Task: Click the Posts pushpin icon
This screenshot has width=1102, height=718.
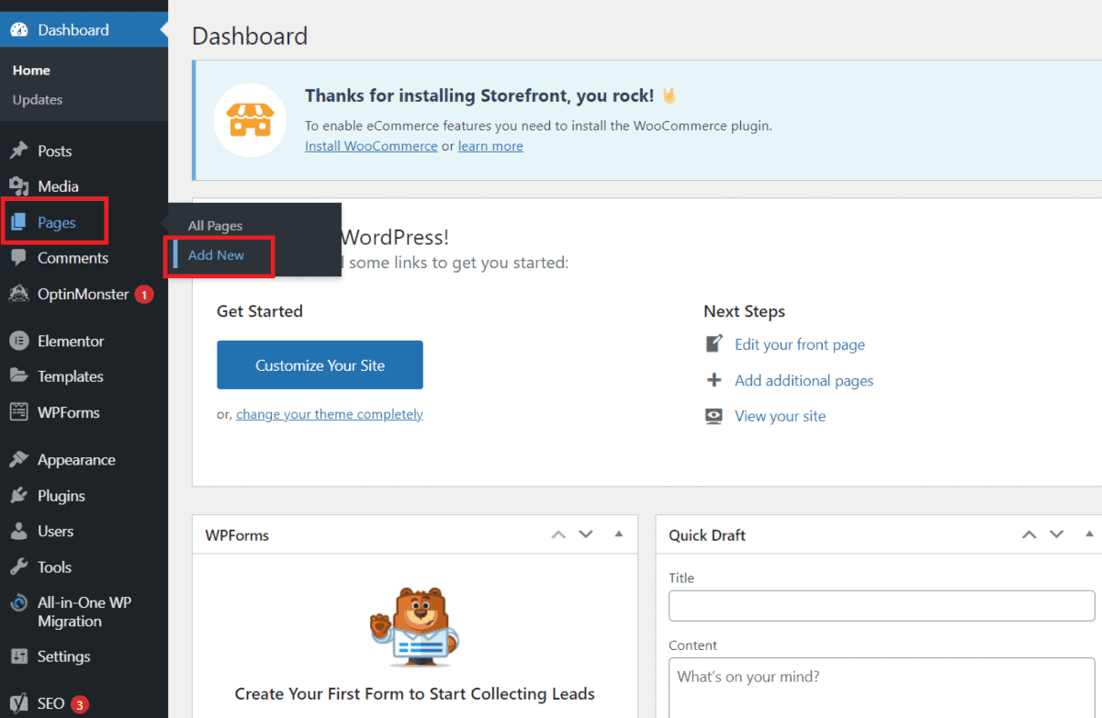Action: (x=19, y=151)
